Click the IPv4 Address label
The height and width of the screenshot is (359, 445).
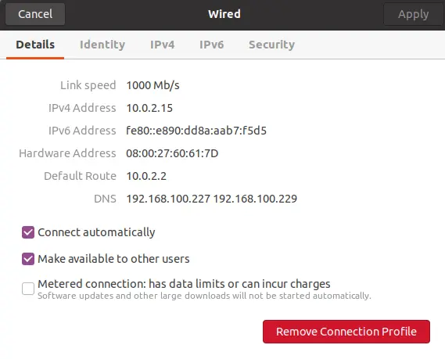tap(82, 108)
